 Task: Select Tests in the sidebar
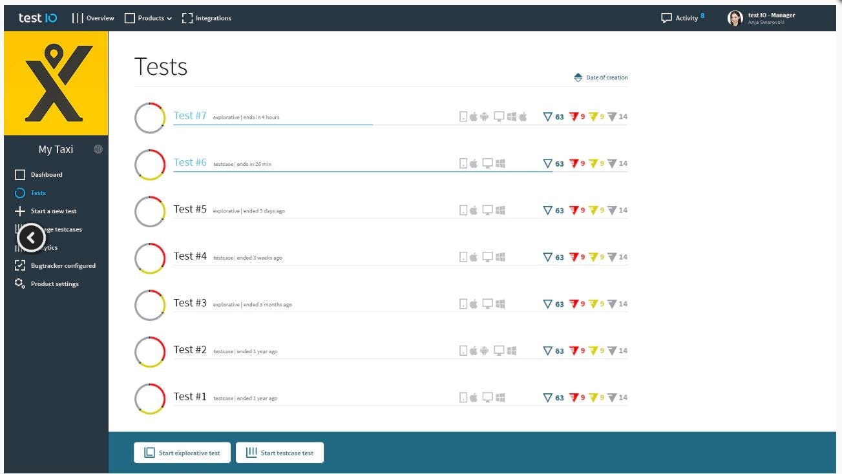click(x=40, y=192)
